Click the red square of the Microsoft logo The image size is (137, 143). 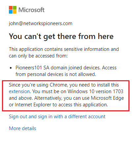pyautogui.click(x=11, y=8)
